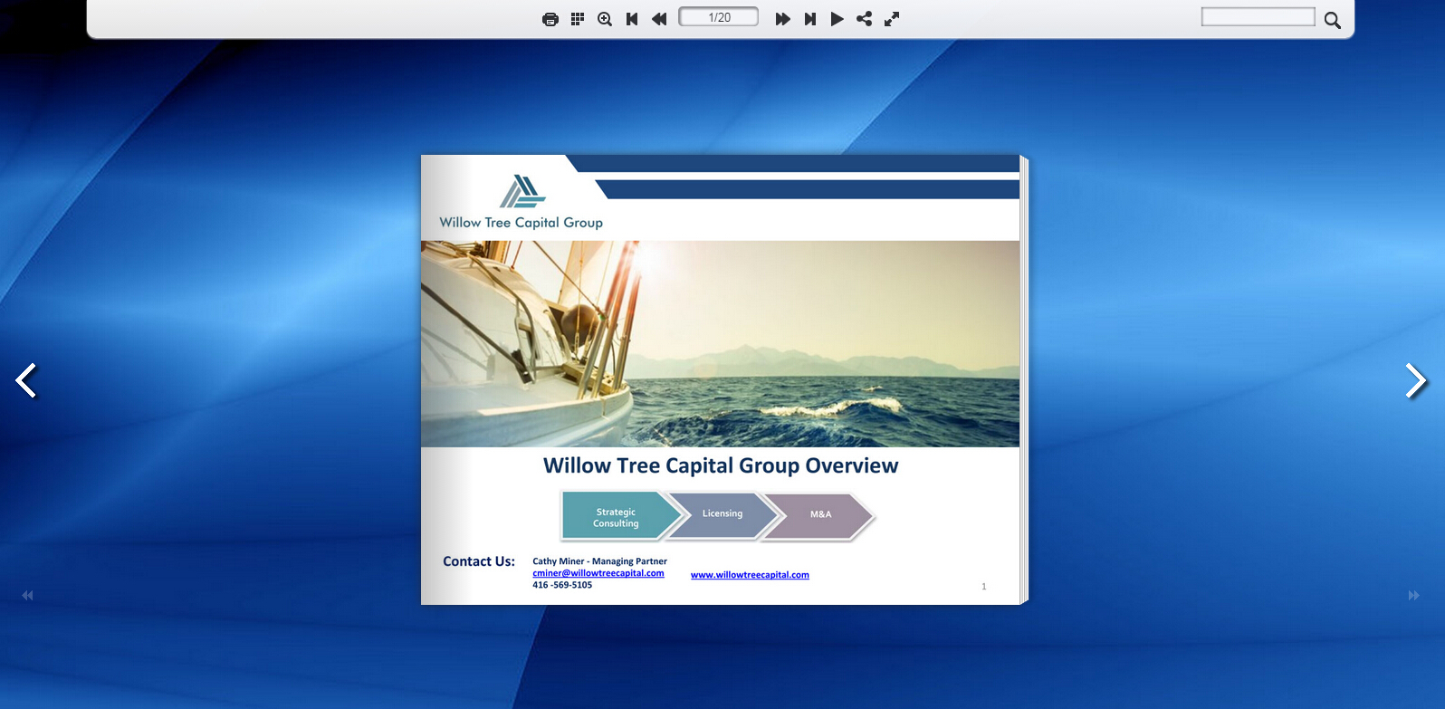Click the sailboat cover photo
Viewport: 1445px width, 709px height.
[x=720, y=344]
